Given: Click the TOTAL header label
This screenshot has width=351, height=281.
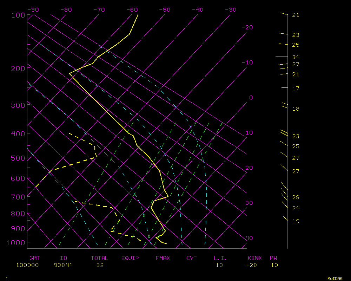Looking at the screenshot, I should click(100, 258).
